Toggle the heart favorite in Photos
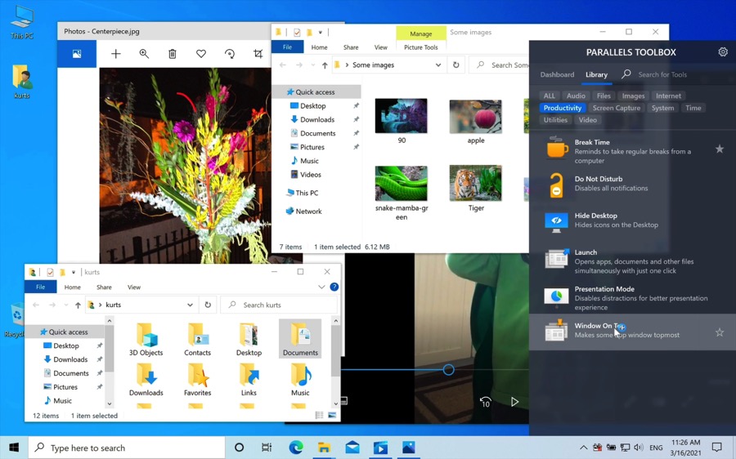The image size is (736, 459). (201, 54)
